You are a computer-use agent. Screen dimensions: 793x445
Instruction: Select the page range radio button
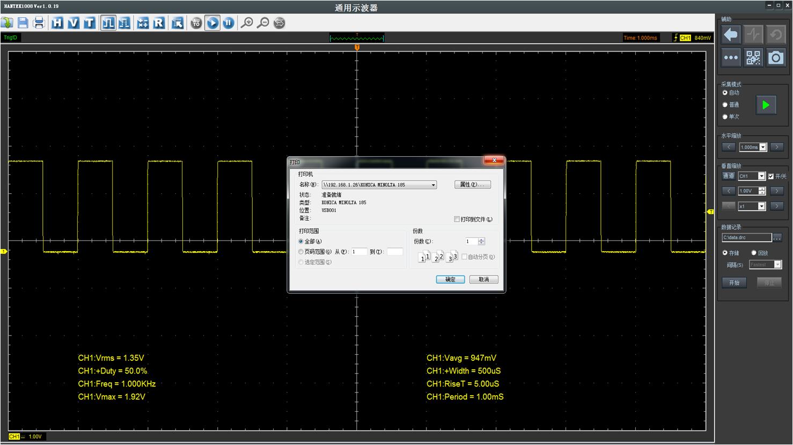tap(301, 252)
